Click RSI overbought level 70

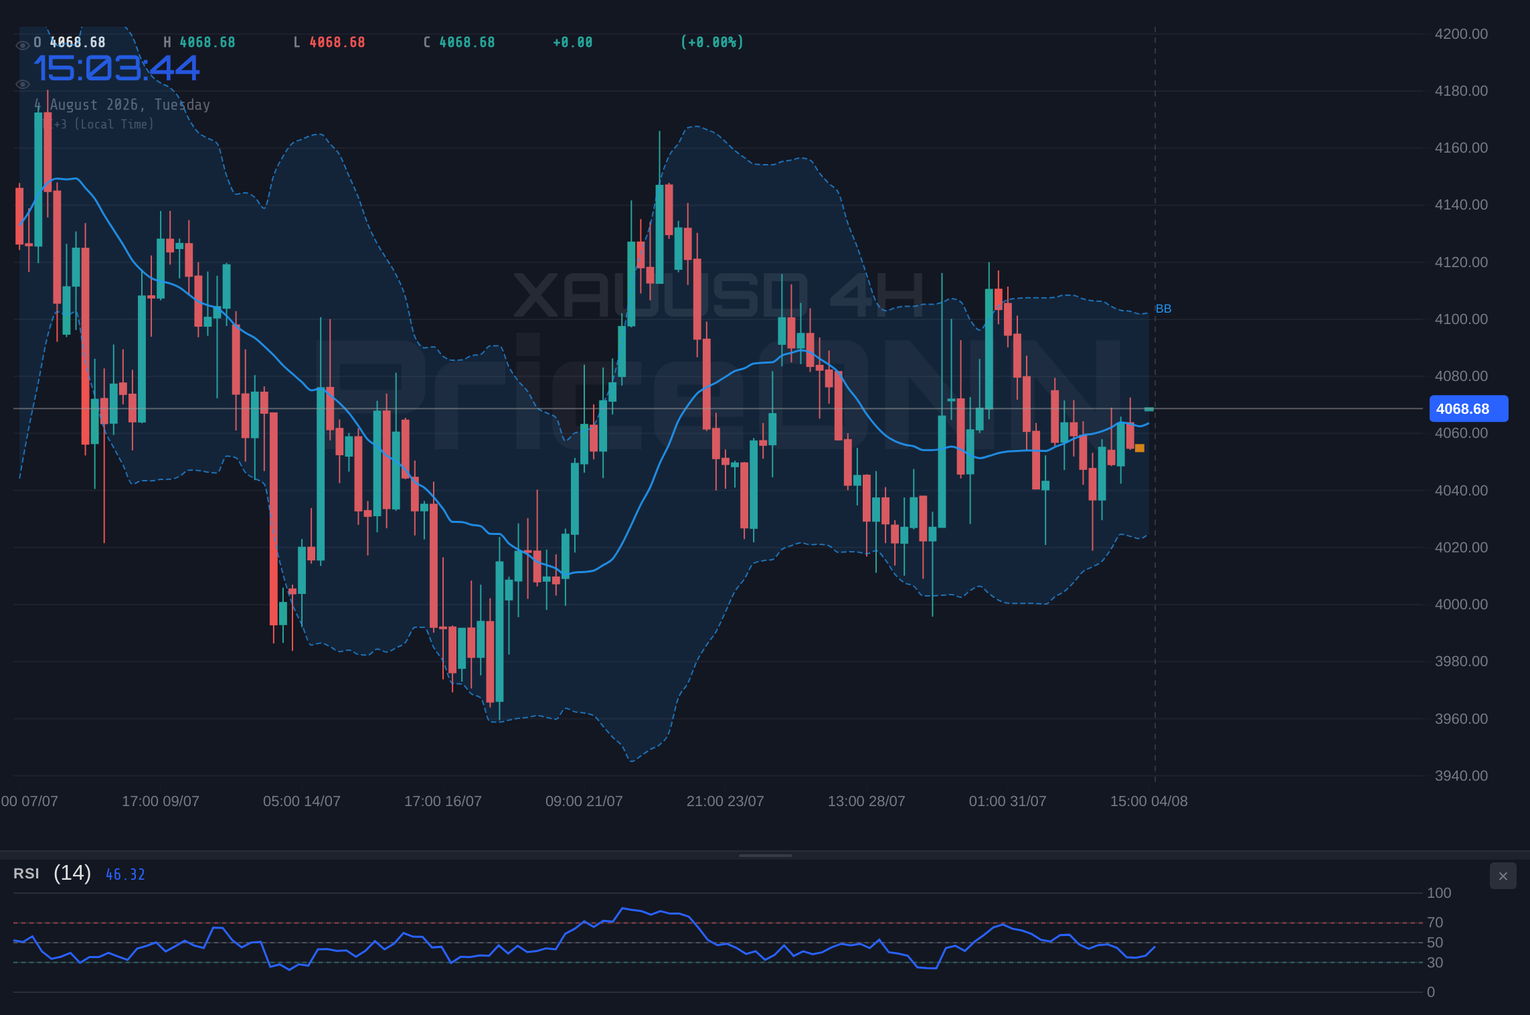[1435, 923]
